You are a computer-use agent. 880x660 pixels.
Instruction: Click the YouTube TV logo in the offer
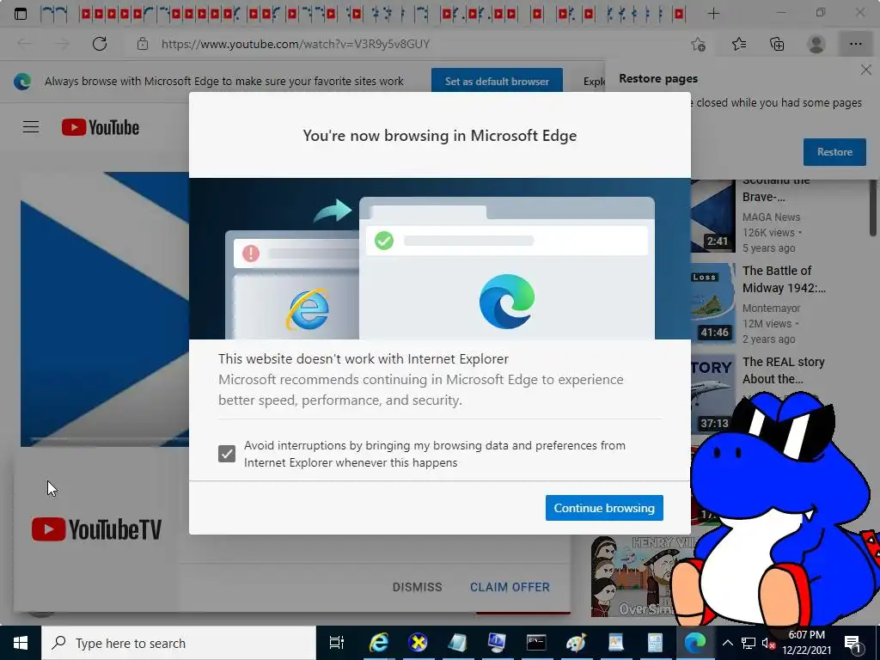click(96, 529)
